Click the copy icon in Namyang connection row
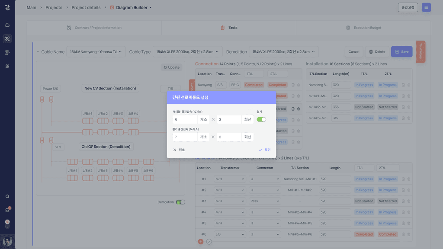This screenshot has height=249, width=443. [293, 85]
